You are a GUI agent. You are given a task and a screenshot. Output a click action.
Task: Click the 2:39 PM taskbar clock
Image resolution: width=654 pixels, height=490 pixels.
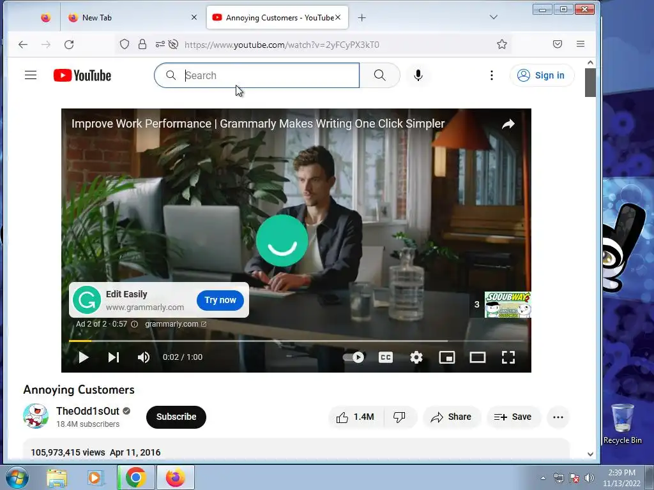point(621,477)
